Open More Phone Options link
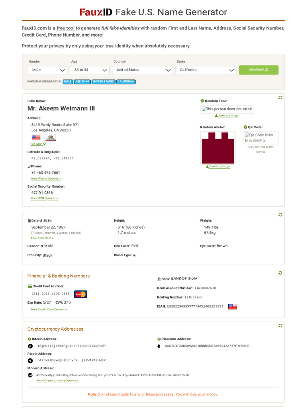This screenshot has width=306, height=408. point(45,179)
